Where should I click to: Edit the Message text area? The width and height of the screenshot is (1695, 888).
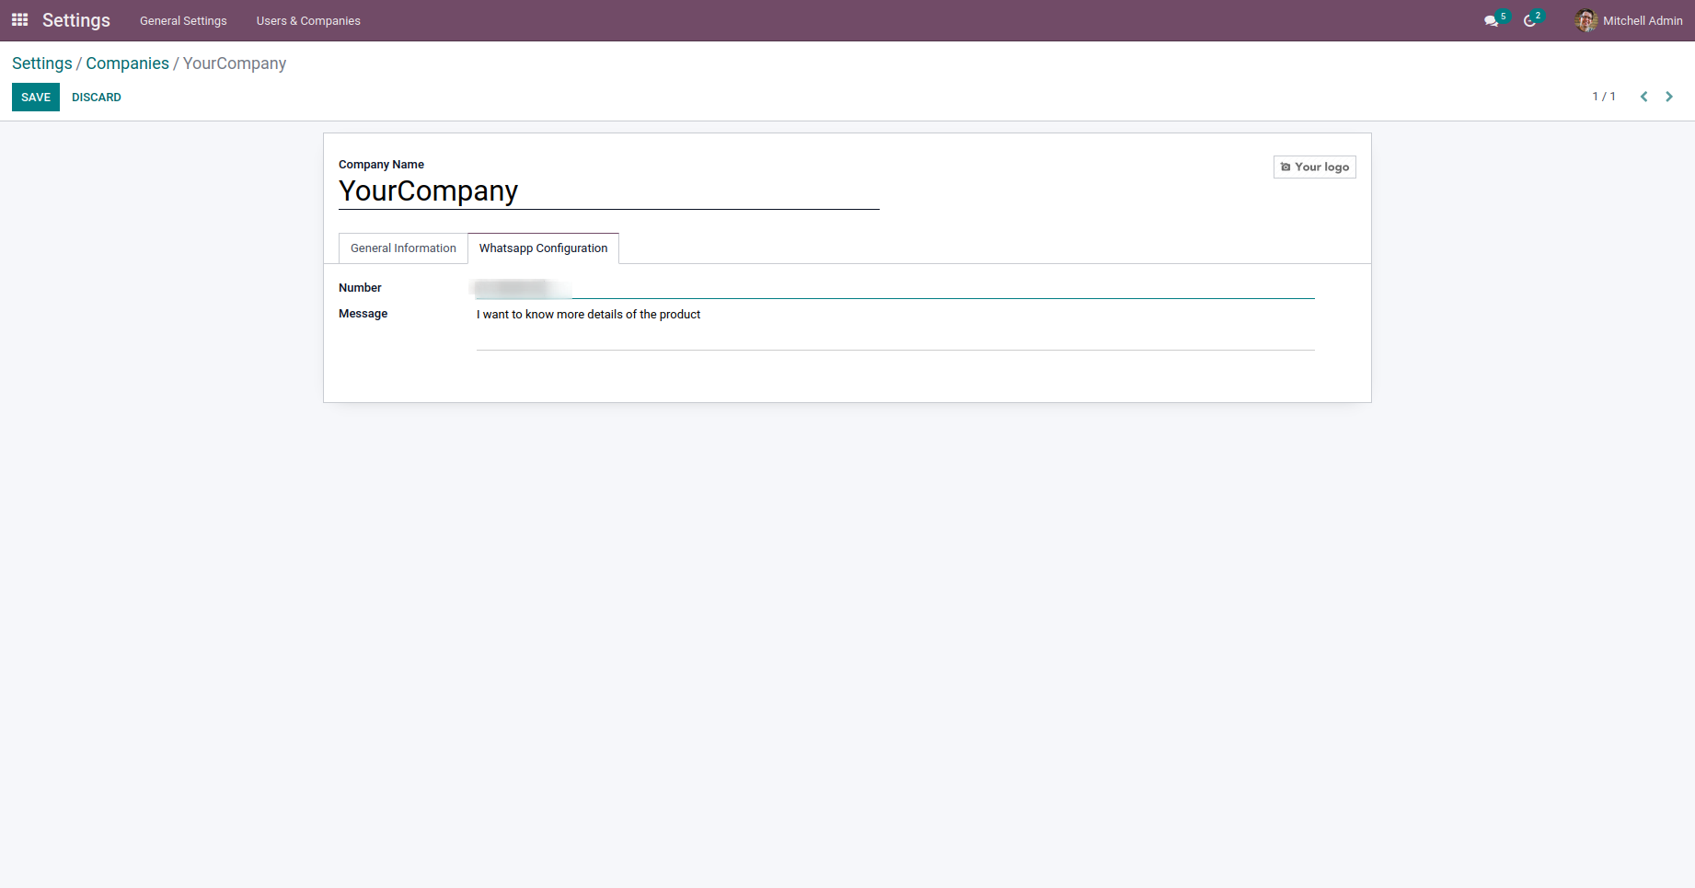(895, 328)
